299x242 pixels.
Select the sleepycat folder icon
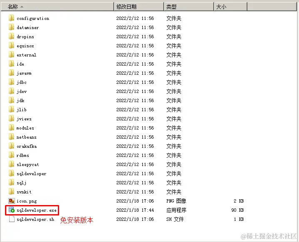(11, 164)
